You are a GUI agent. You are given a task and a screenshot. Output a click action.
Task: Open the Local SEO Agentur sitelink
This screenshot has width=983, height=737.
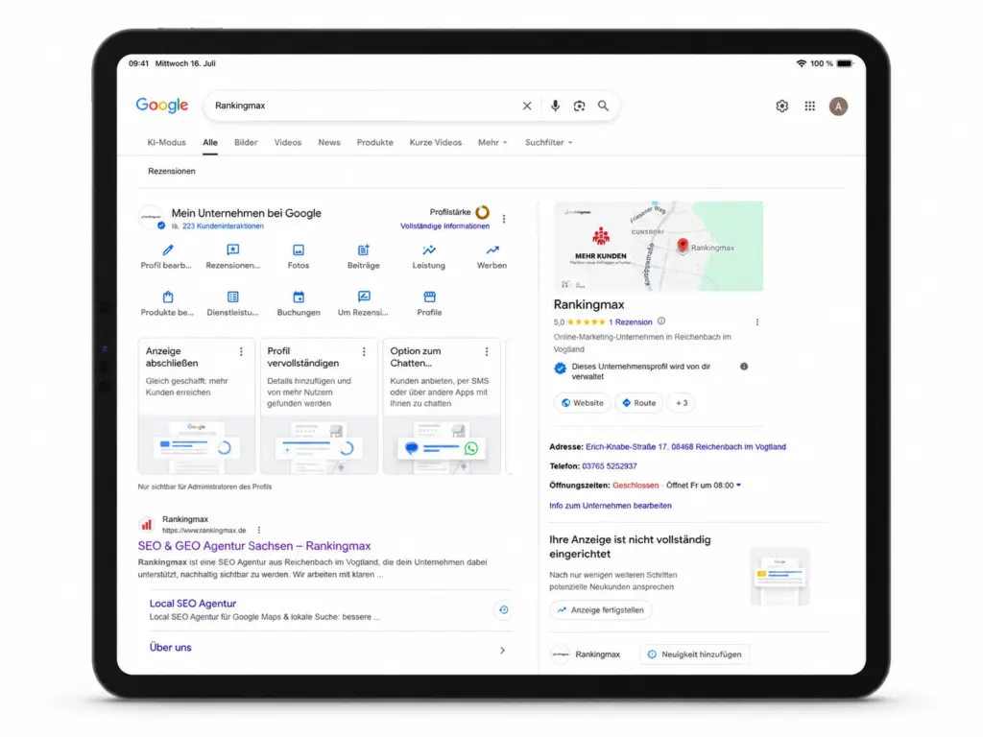point(192,604)
